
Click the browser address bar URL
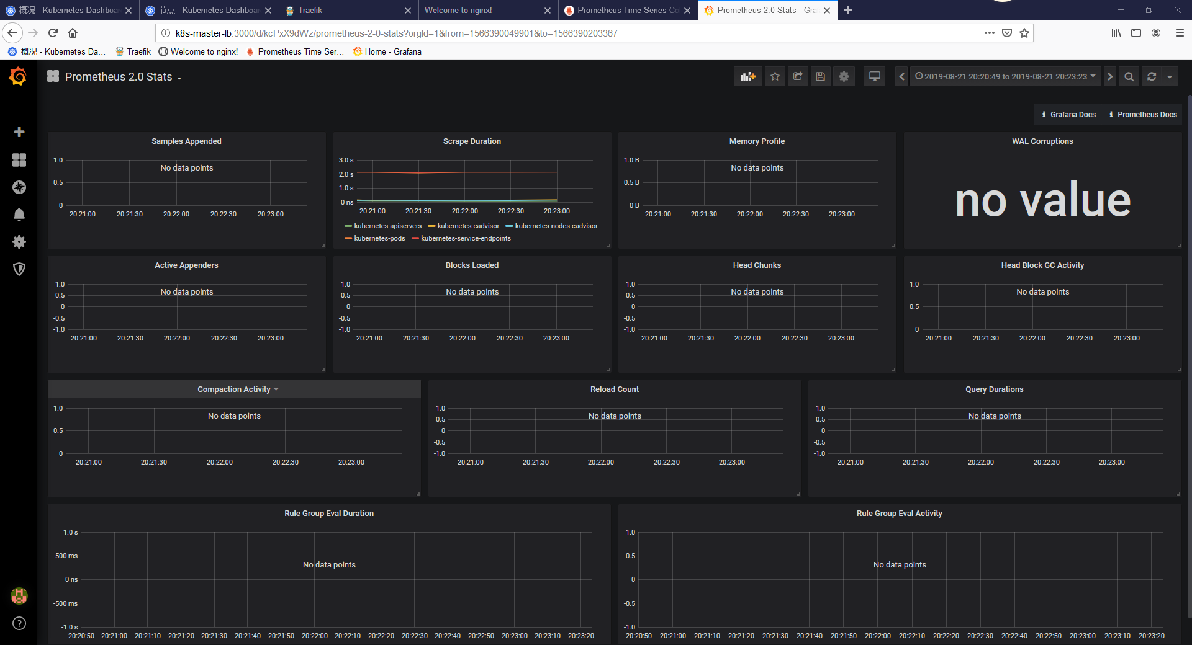pos(396,33)
